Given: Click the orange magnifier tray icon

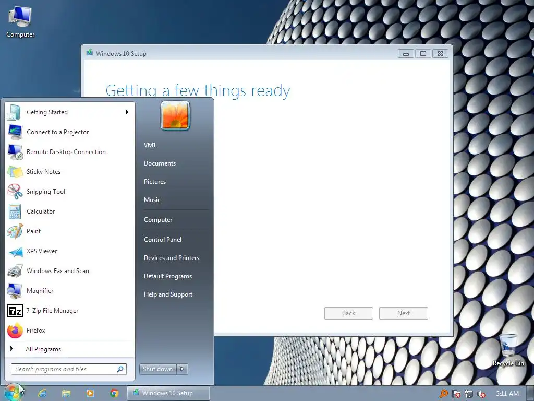Looking at the screenshot, I should [443, 394].
